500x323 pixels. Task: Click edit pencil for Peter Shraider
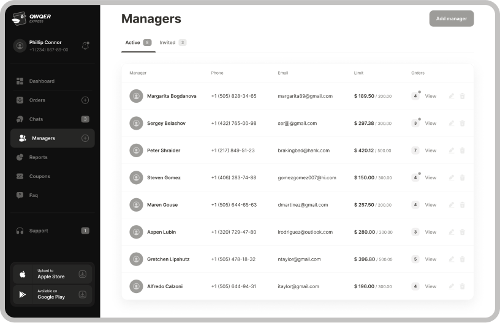coord(452,150)
